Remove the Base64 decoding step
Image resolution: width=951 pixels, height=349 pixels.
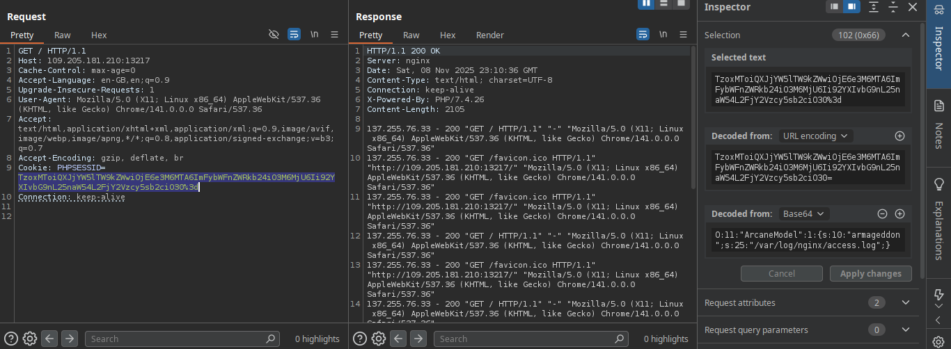point(882,214)
